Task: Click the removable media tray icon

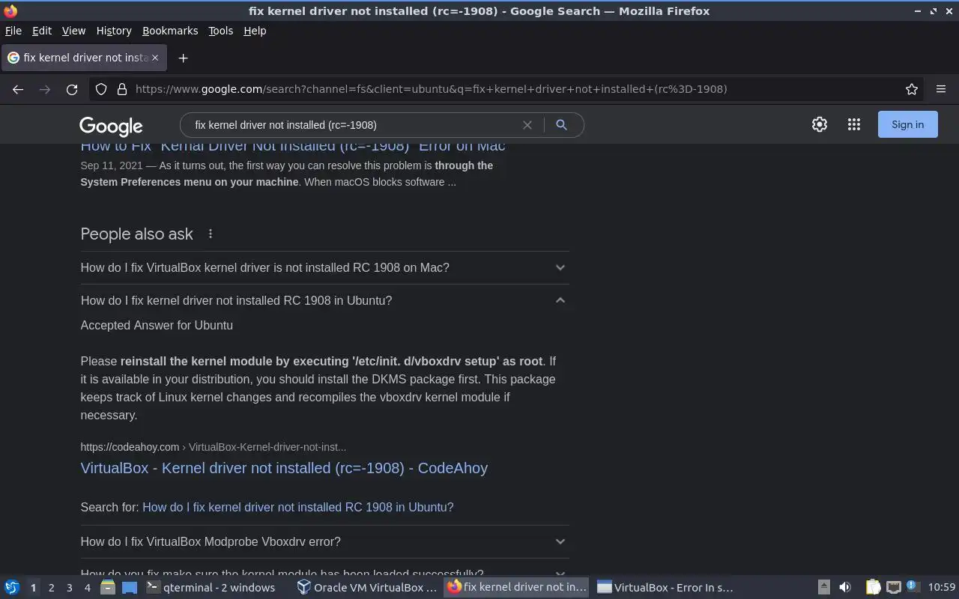Action: coord(823,588)
